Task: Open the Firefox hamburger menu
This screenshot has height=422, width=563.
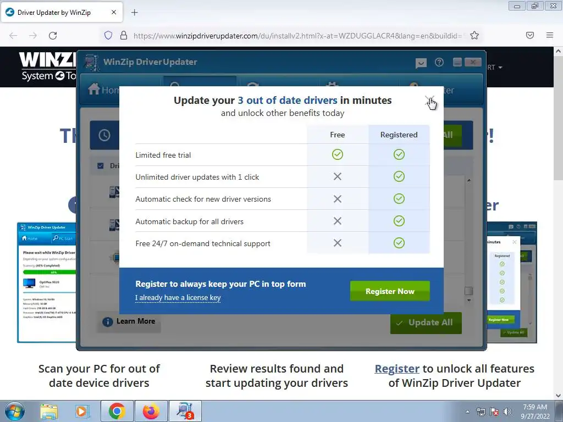Action: (x=549, y=35)
